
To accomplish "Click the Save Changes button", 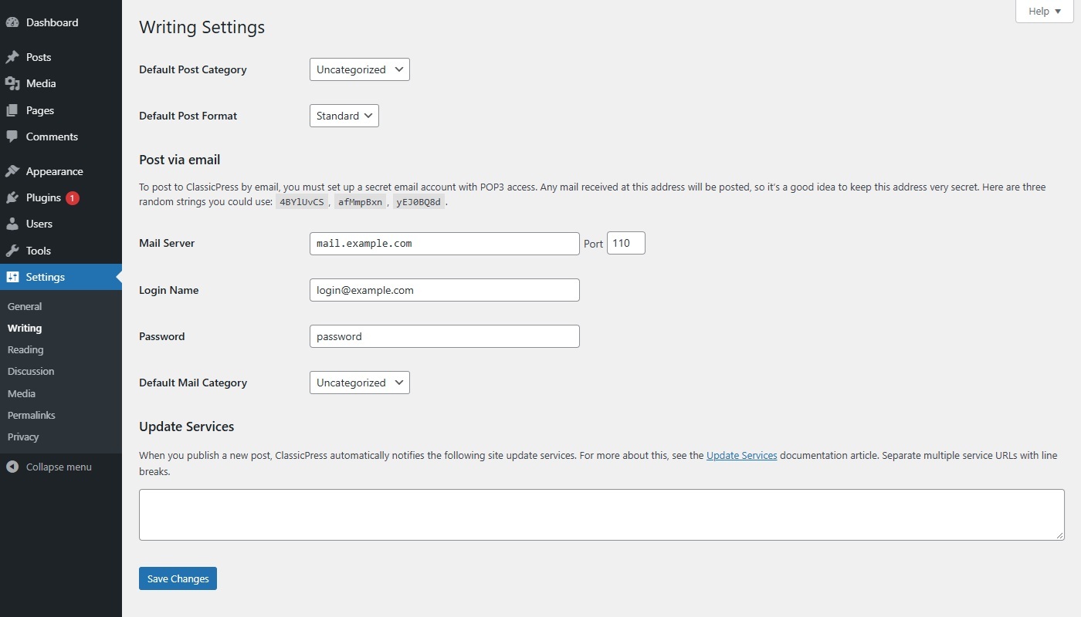I will (178, 578).
